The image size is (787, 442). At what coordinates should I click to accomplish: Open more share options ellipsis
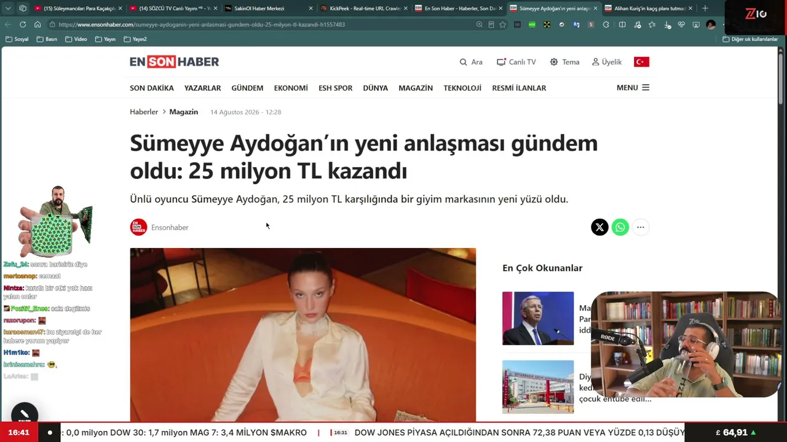click(x=640, y=227)
